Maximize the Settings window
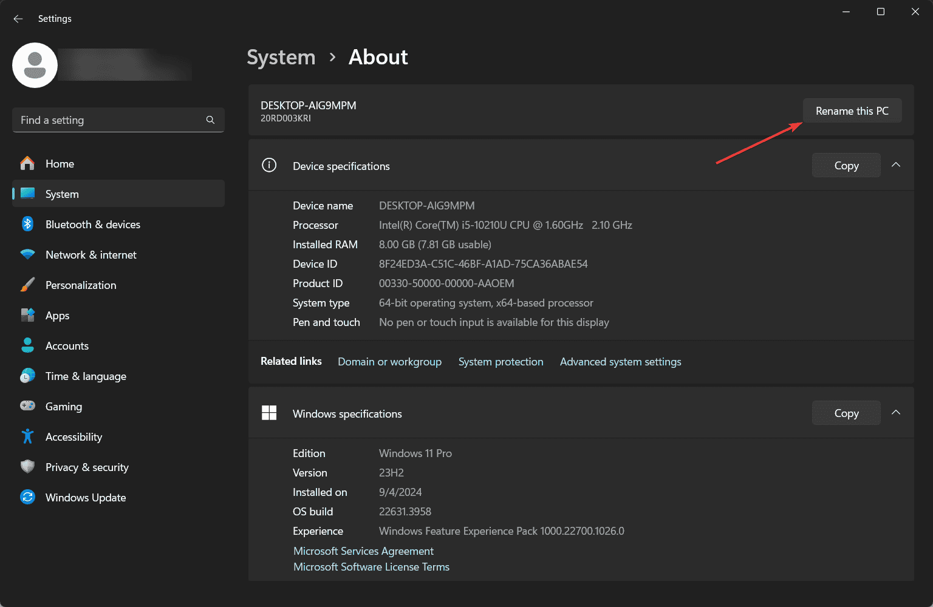 881,12
